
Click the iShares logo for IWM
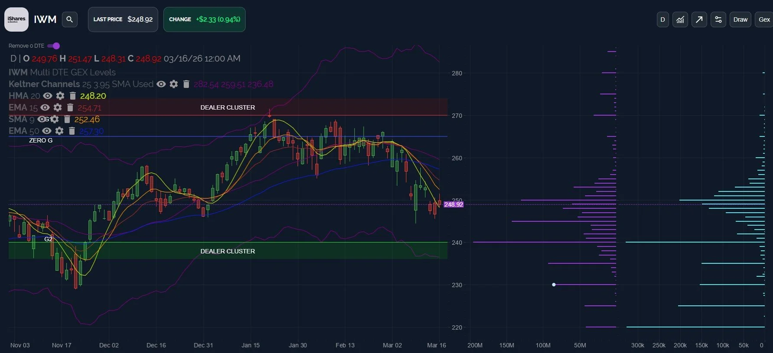(x=16, y=19)
